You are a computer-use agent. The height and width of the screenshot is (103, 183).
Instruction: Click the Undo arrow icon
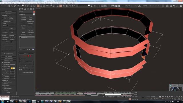coord(3,6)
